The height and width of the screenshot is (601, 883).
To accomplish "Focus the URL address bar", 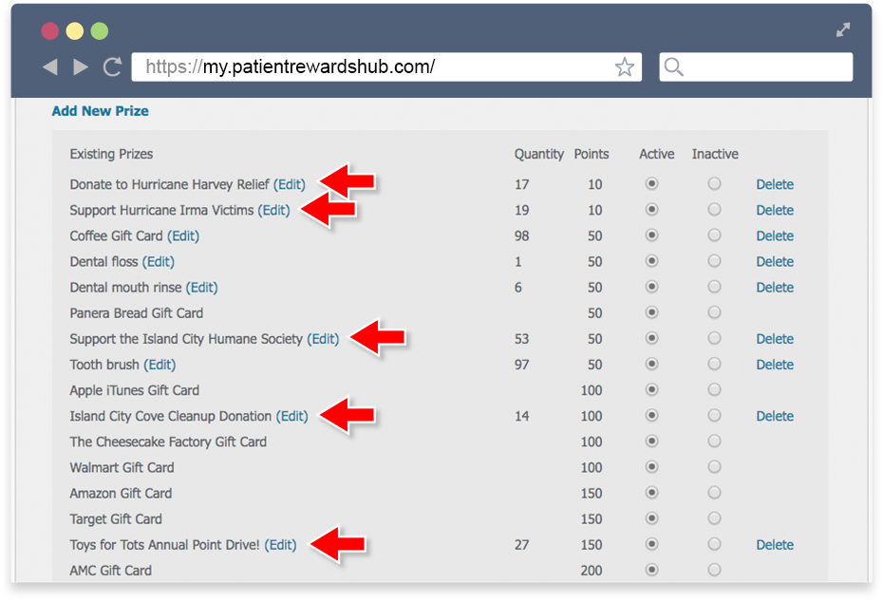I will (386, 67).
